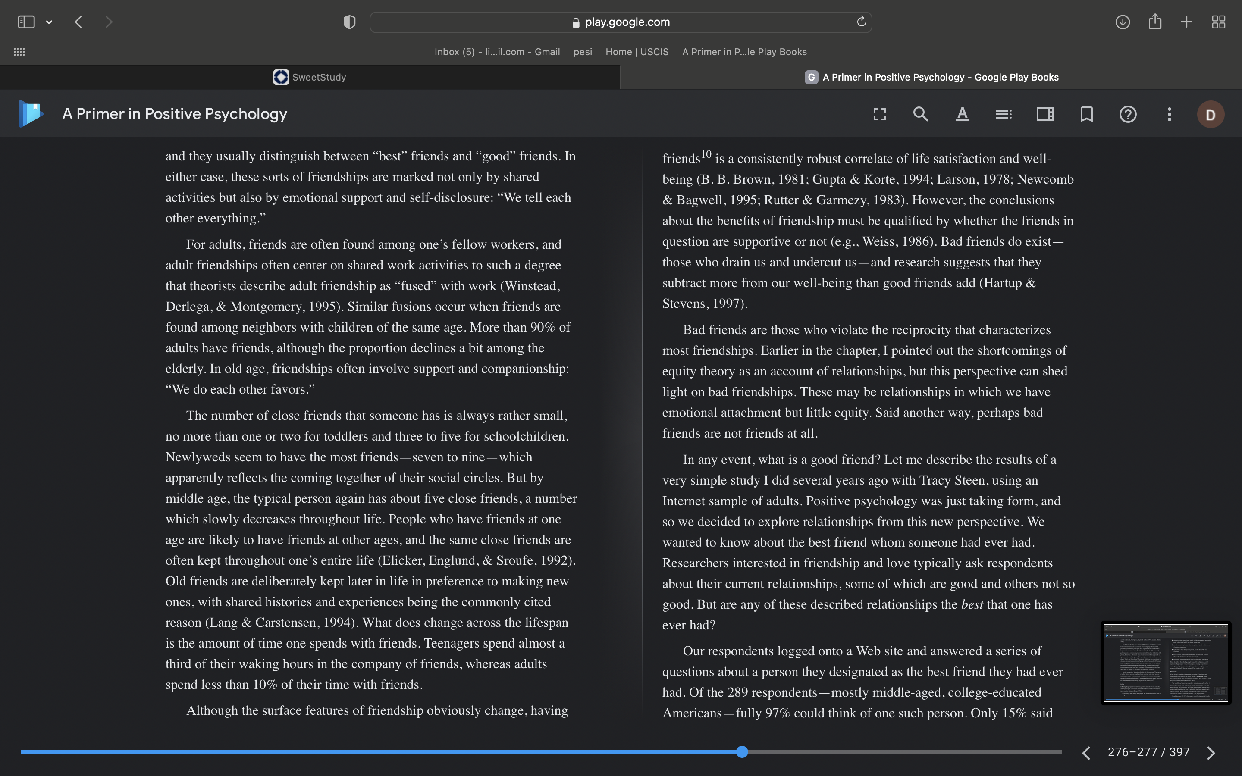
Task: Show the tab overview grid
Action: coord(1218,22)
